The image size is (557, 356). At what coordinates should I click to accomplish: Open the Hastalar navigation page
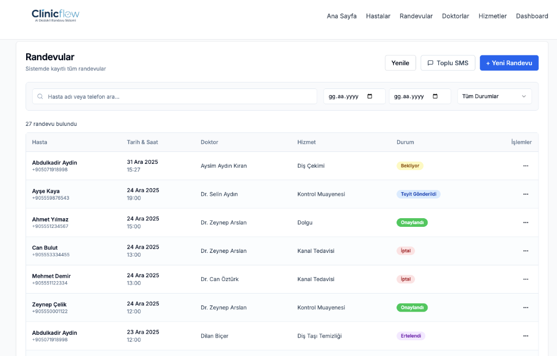pos(378,16)
